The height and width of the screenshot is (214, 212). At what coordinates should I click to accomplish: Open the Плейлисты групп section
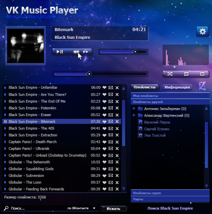pos(147,193)
